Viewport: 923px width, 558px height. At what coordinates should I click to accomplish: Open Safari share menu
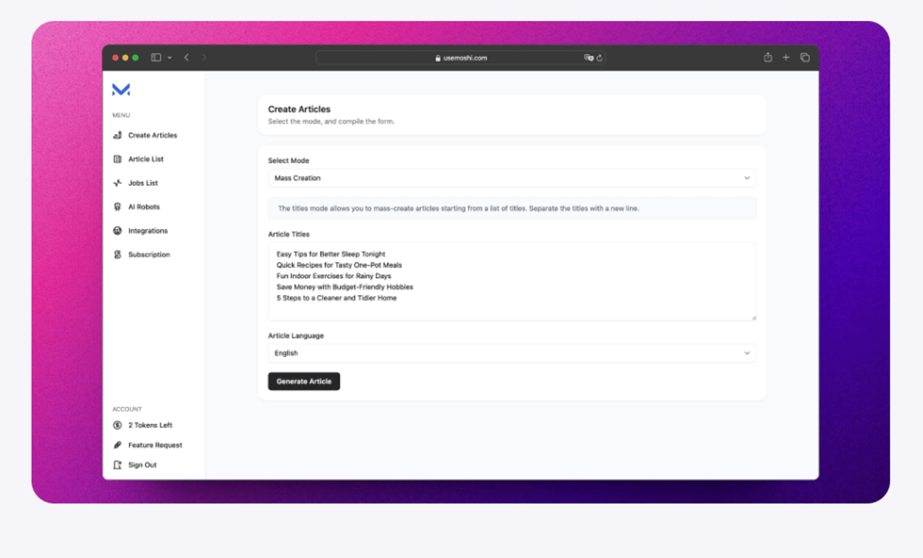point(767,57)
